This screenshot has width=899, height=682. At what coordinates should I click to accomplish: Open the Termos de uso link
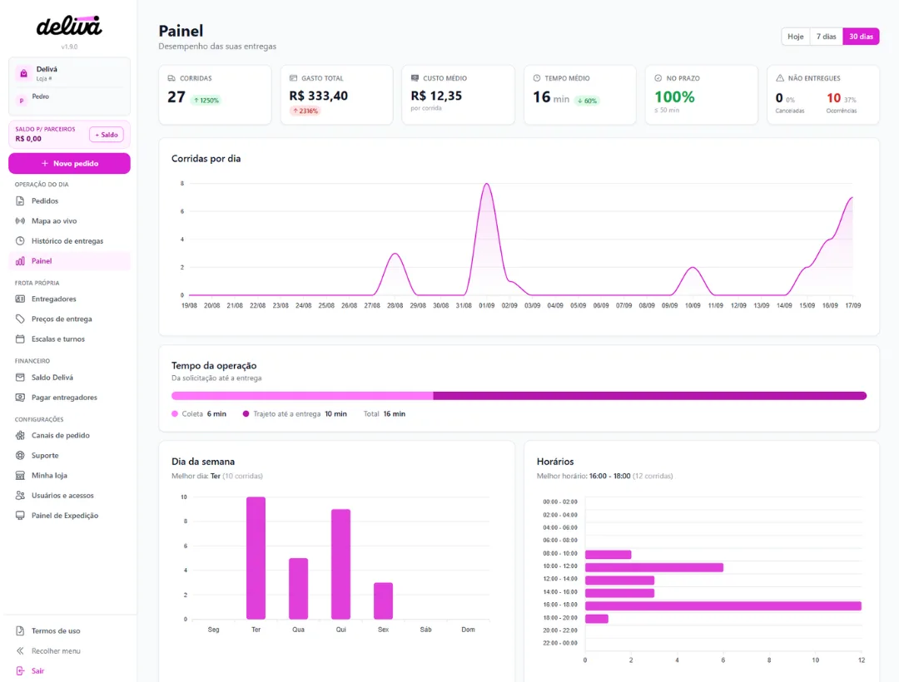coord(56,631)
